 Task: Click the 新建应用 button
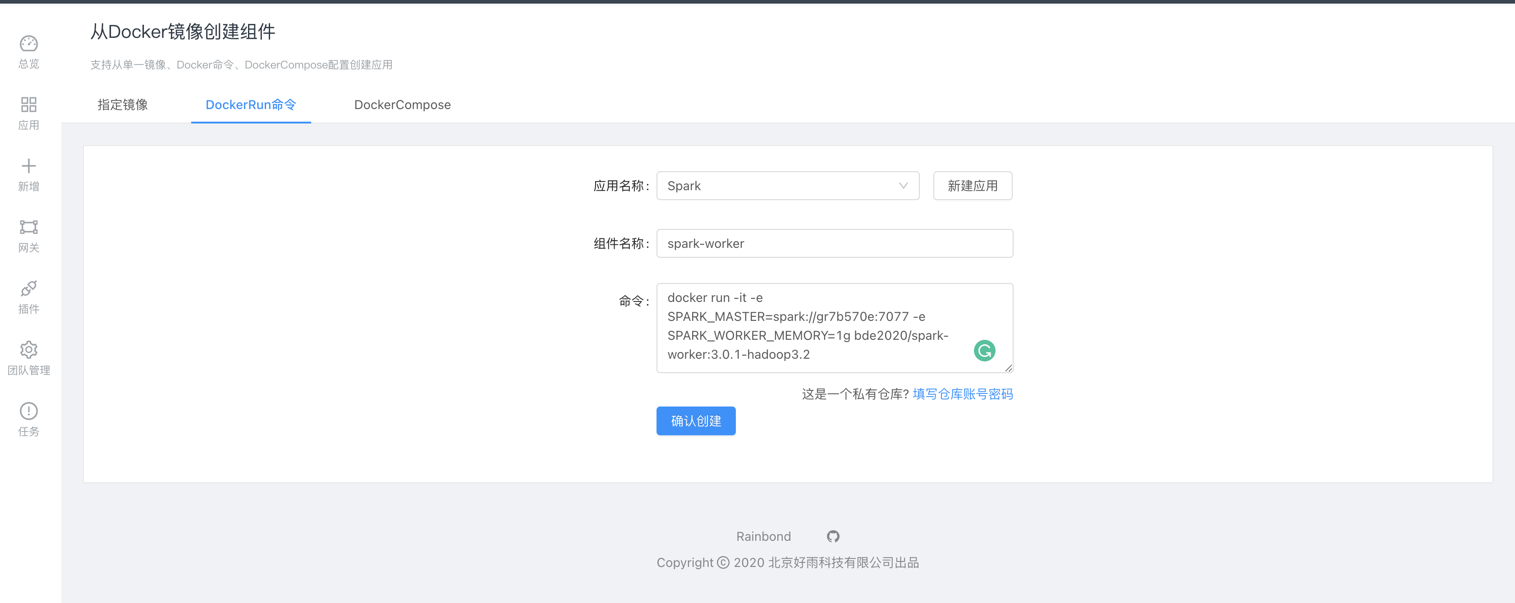972,186
